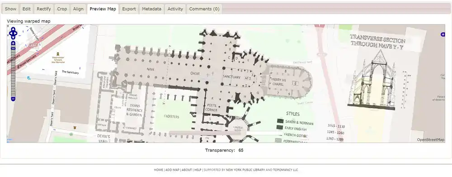Go to the Rectify tab

click(x=44, y=9)
